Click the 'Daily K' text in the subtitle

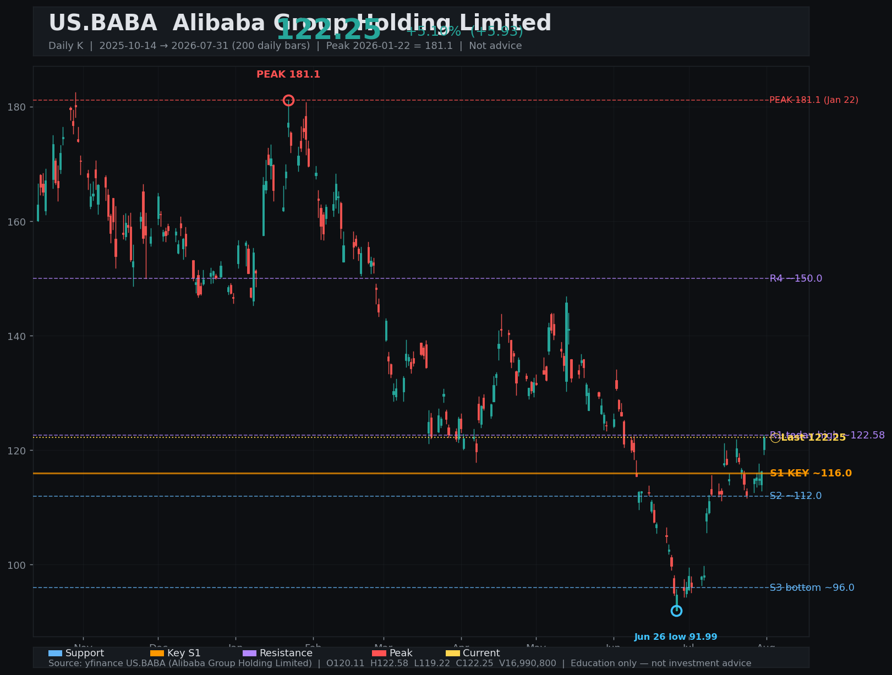[66, 46]
